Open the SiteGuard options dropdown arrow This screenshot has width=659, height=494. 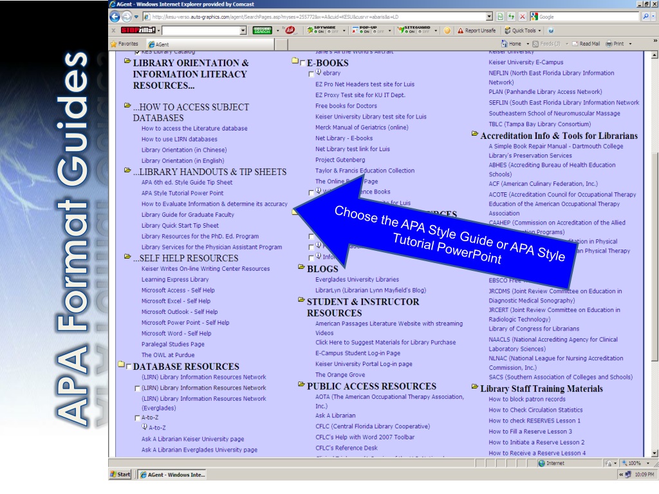pos(436,31)
